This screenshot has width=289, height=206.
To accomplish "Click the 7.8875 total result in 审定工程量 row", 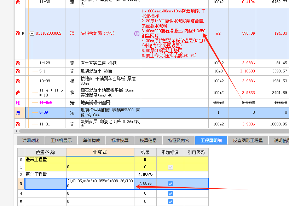I will pyautogui.click(x=145, y=174).
